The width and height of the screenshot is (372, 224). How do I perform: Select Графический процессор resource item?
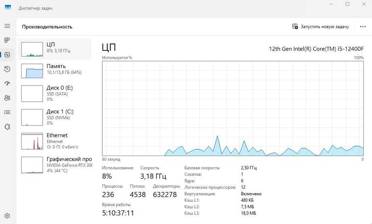pos(55,165)
